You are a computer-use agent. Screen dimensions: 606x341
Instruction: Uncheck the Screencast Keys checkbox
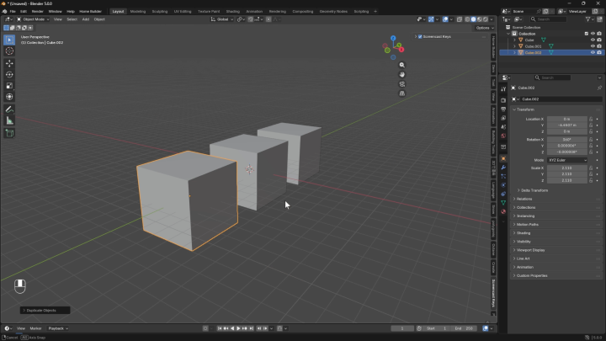(x=420, y=37)
